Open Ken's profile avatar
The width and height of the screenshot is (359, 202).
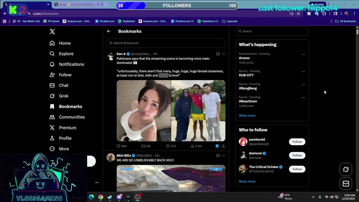coord(111,56)
